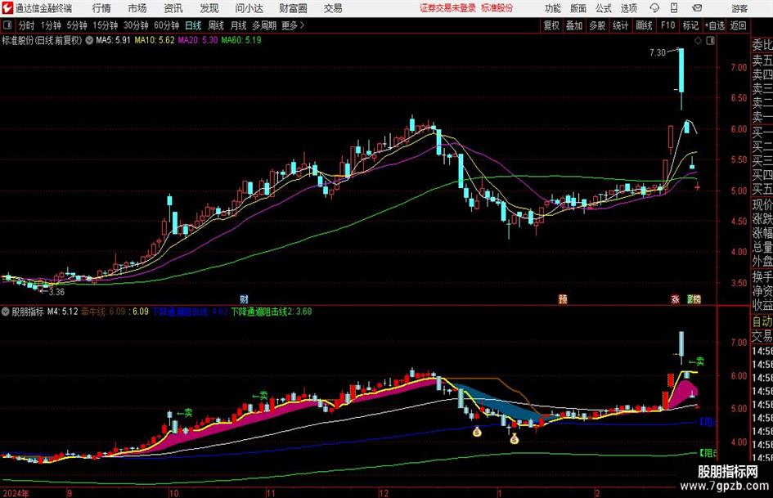The height and width of the screenshot is (498, 773).
Task: Click the blue 财 marker on chart
Action: (x=244, y=298)
